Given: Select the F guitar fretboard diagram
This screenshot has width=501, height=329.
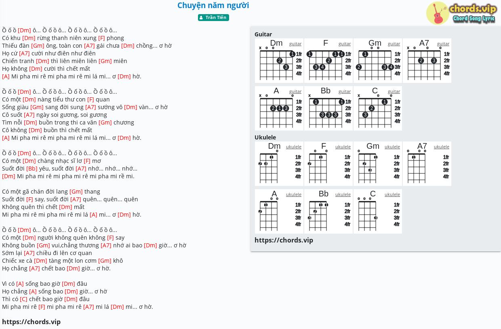Looking at the screenshot, I should click(328, 61).
